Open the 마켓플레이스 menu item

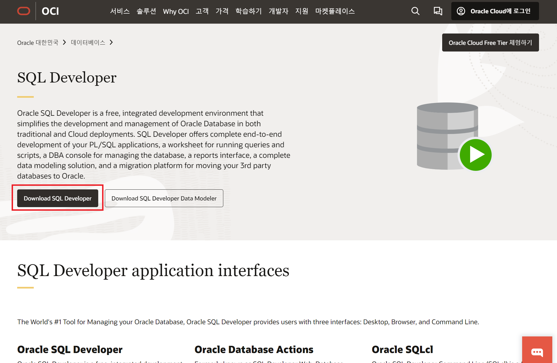pos(335,11)
